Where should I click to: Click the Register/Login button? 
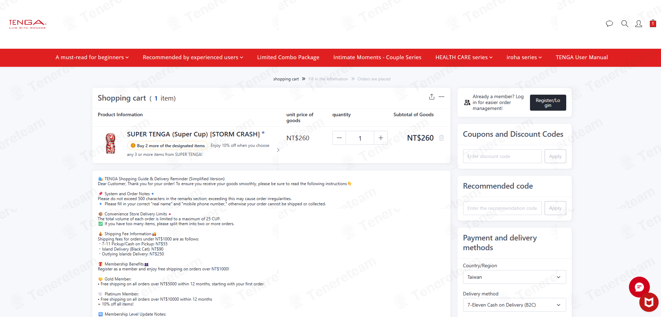(x=548, y=103)
